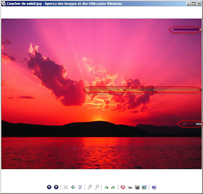The height and width of the screenshot is (194, 203).
Task: Go to the previous image
Action: click(49, 187)
